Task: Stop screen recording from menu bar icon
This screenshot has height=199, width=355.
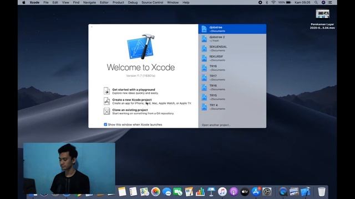Action: pos(260,2)
